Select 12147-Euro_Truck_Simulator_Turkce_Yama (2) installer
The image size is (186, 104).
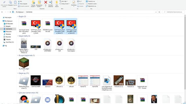[71, 26]
